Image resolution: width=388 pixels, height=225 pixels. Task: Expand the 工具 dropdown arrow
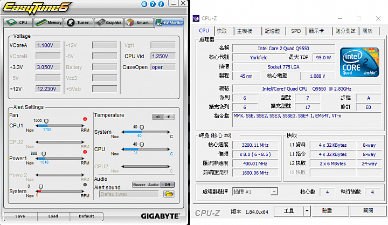click(x=307, y=211)
